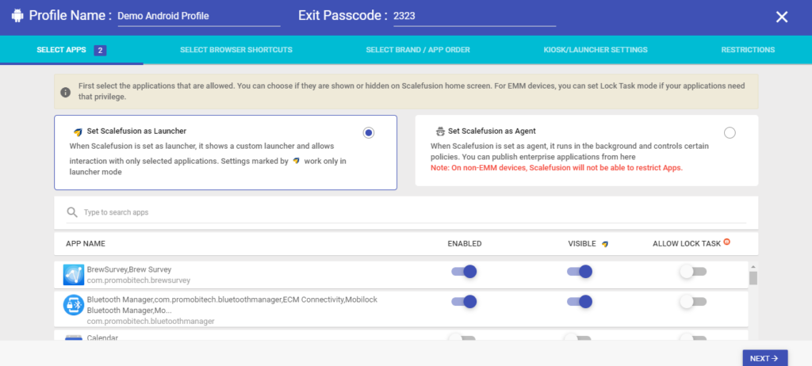
Task: Select the Set Scalefusion as Agent radio button
Action: click(x=730, y=132)
